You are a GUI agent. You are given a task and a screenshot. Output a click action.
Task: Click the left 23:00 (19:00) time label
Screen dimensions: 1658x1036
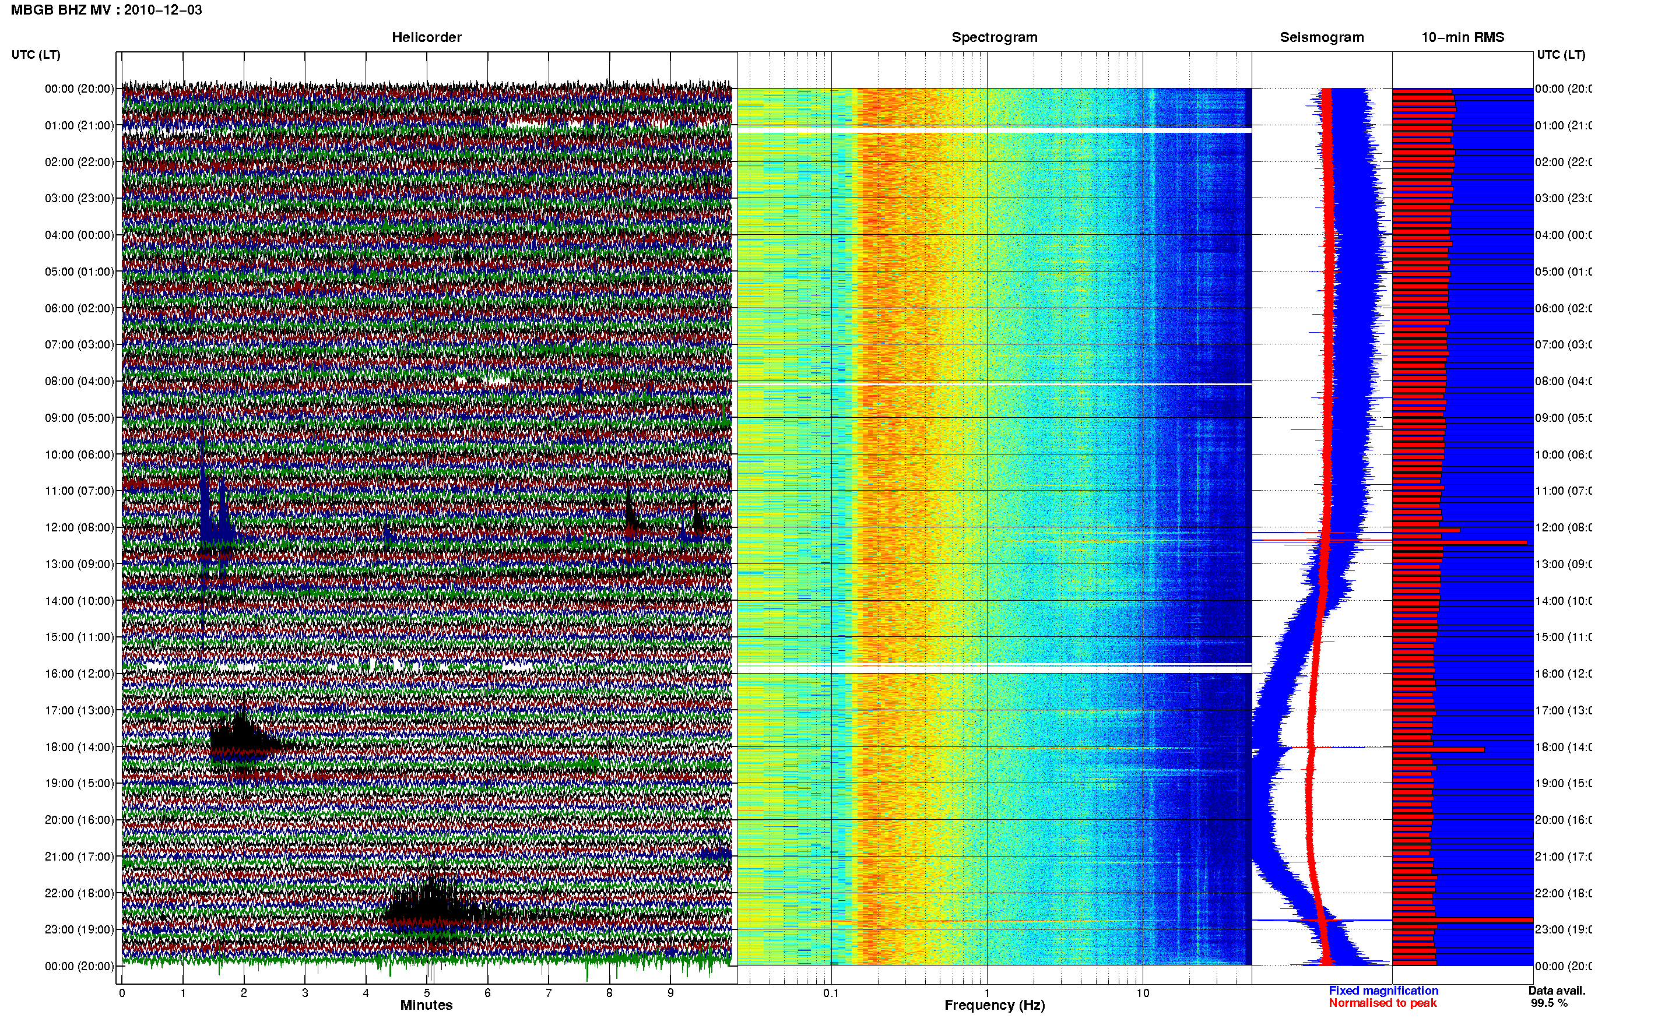[79, 929]
